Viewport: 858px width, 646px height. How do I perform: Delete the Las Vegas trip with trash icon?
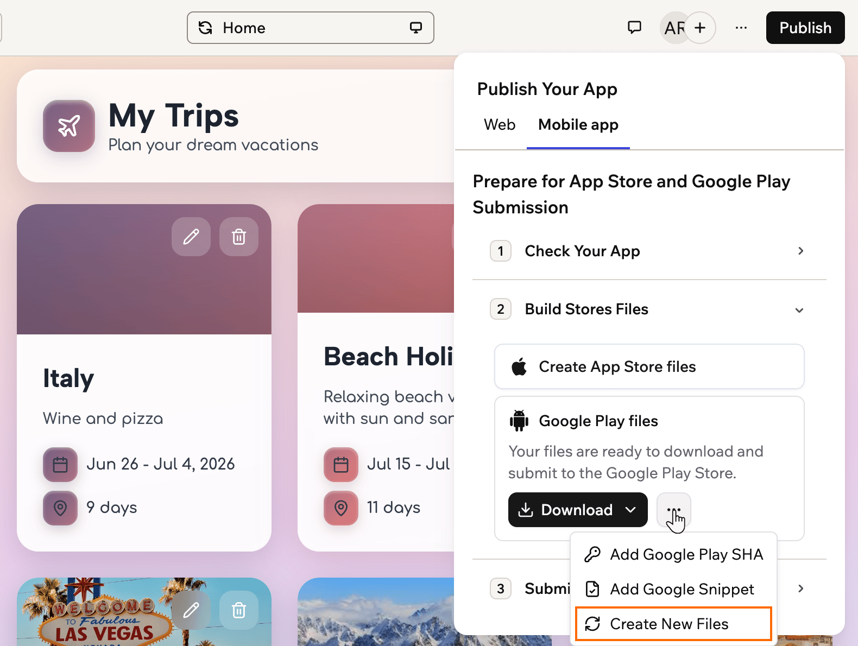239,610
